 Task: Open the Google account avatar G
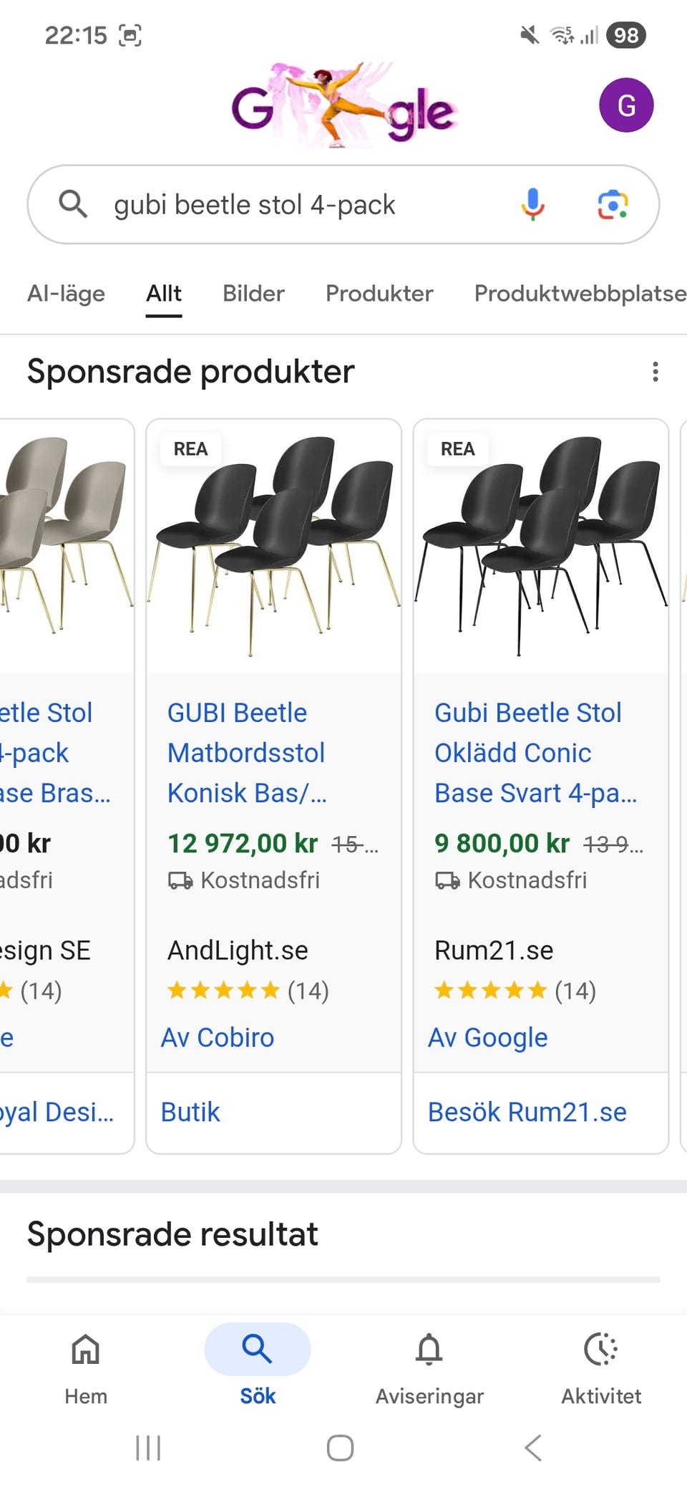tap(626, 104)
